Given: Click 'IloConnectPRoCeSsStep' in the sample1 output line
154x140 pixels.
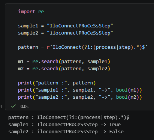Looking at the screenshot, I should point(67,125).
